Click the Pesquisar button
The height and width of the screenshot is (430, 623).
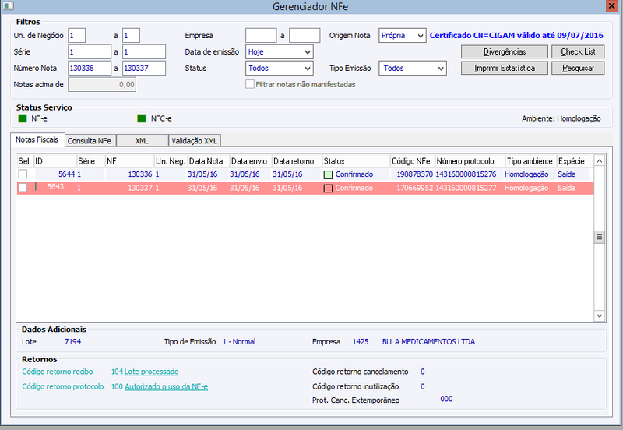[x=578, y=68]
